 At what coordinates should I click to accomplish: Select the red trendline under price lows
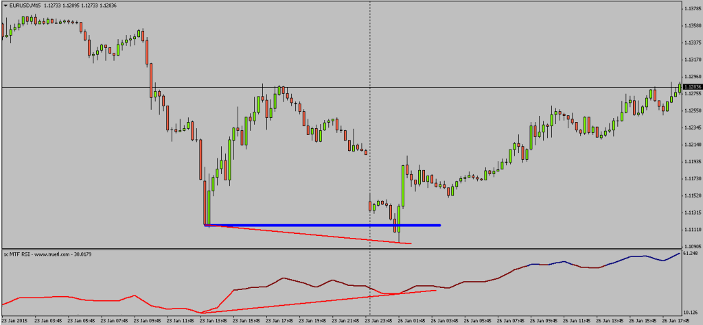(x=308, y=234)
